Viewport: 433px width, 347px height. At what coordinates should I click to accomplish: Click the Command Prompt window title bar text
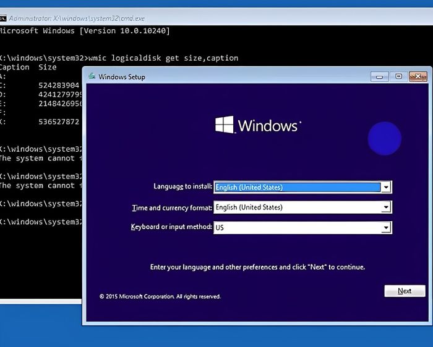tap(77, 18)
